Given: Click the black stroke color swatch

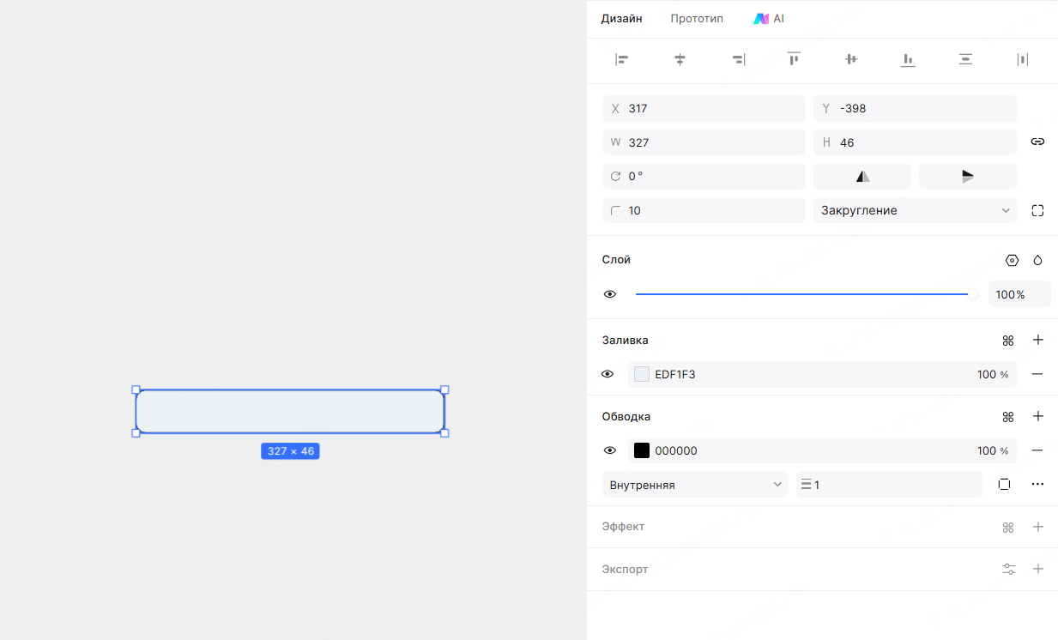Looking at the screenshot, I should click(642, 450).
